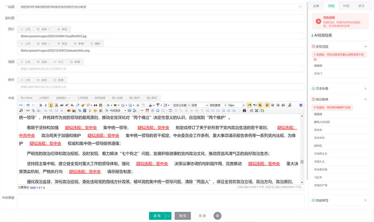Click the HTML source view icon

21,105
